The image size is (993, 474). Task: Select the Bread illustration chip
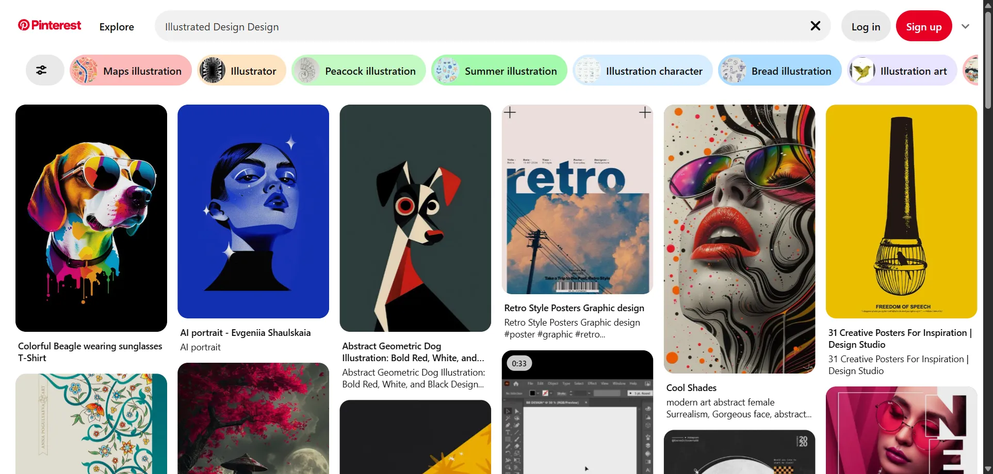pyautogui.click(x=779, y=71)
